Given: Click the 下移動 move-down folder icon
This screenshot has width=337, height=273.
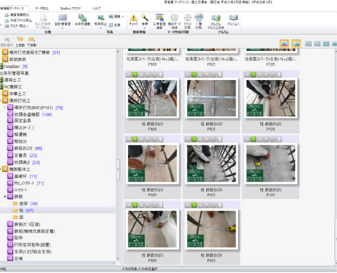Looking at the screenshot, I should point(32,42).
